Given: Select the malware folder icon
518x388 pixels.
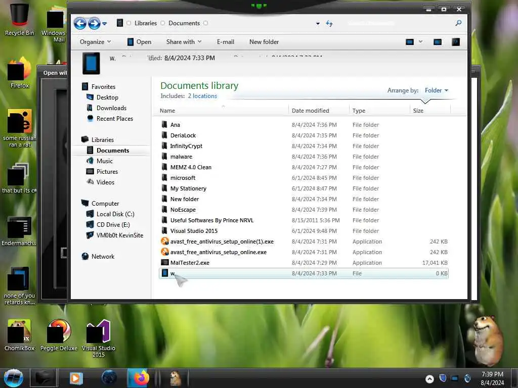Looking at the screenshot, I should point(164,157).
